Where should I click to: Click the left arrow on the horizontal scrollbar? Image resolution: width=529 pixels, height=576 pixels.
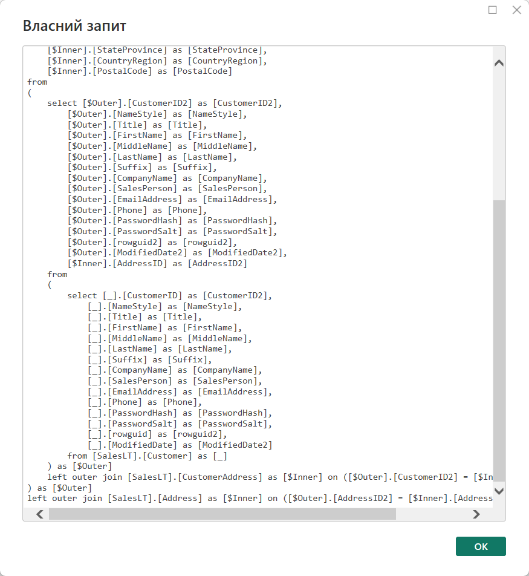tap(40, 514)
